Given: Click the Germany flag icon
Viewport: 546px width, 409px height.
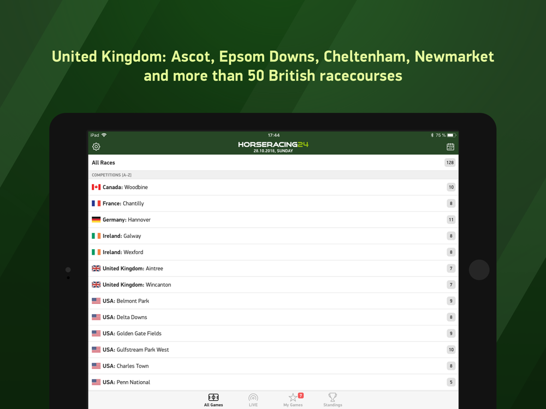Looking at the screenshot, I should [96, 220].
